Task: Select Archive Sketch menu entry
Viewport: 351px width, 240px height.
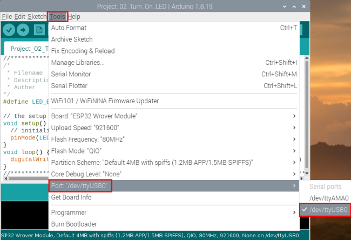Action: [174, 39]
